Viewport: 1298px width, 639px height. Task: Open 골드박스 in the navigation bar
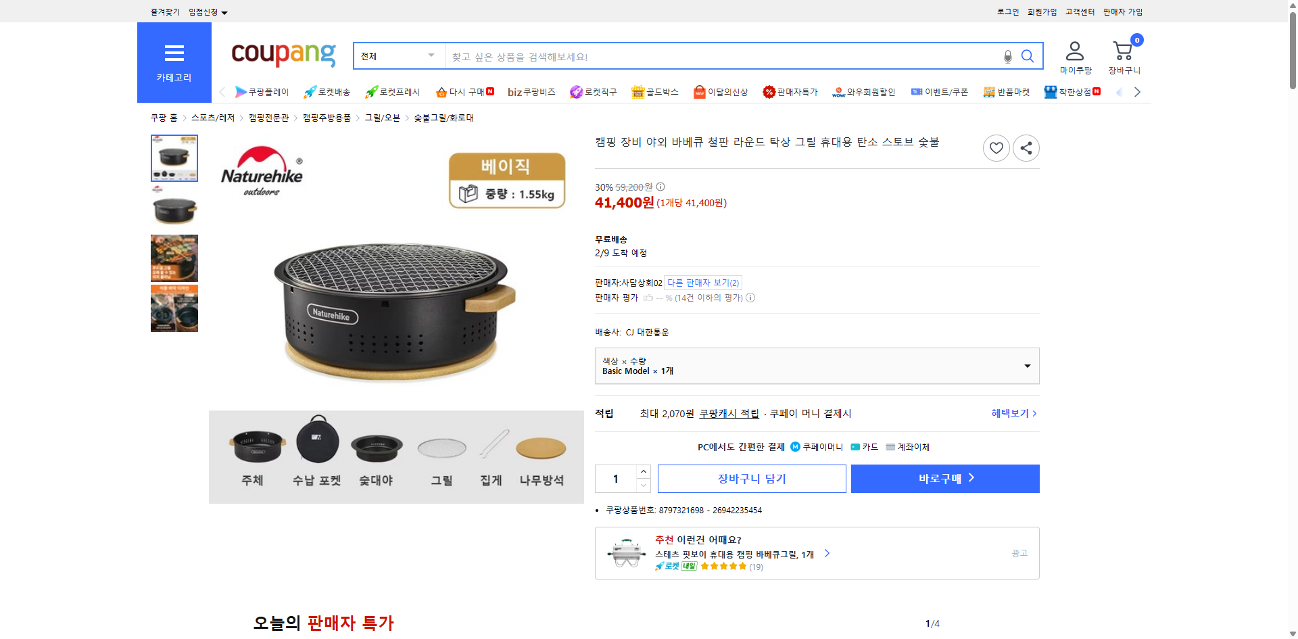click(x=655, y=92)
